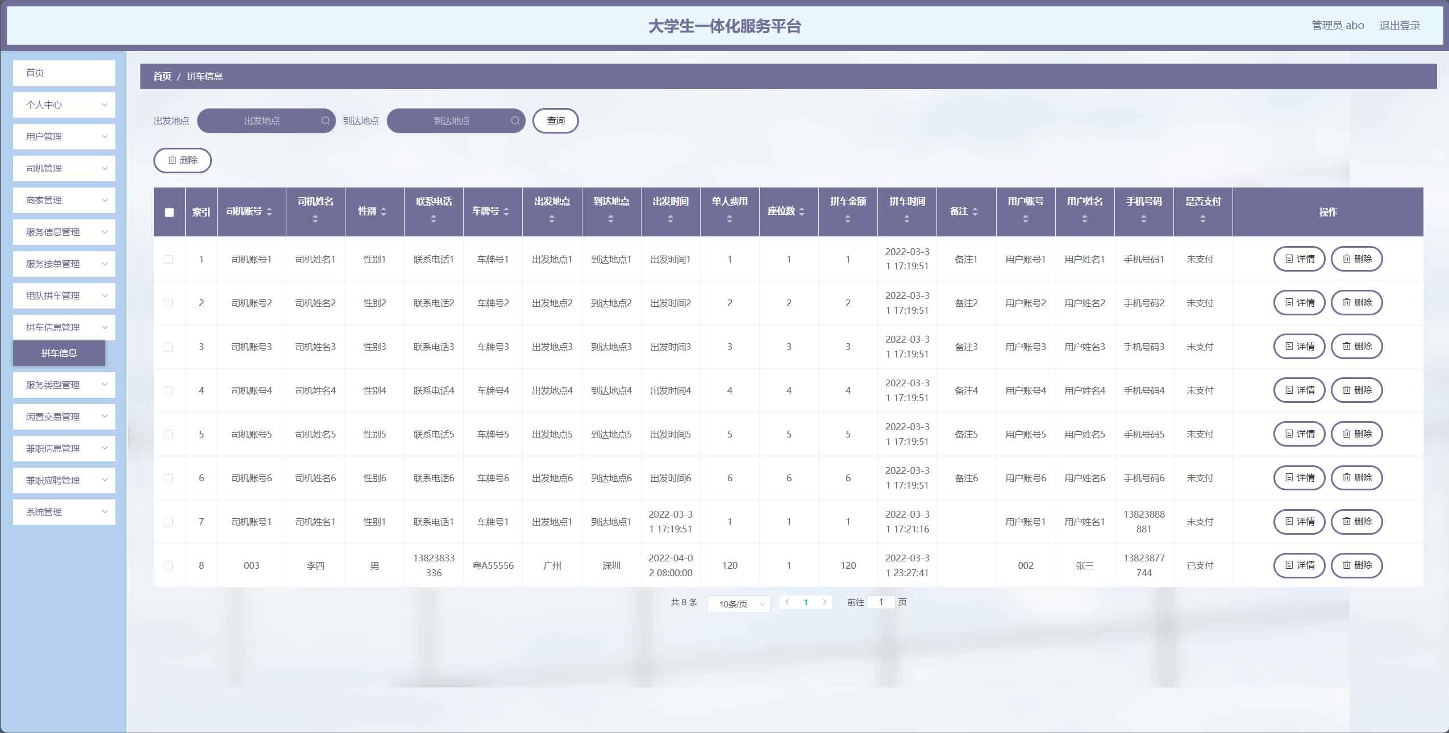Viewport: 1449px width, 733px height.
Task: Check the row 2 checkbox
Action: click(x=168, y=303)
